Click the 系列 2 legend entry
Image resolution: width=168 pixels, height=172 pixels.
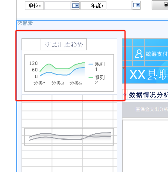point(97,80)
